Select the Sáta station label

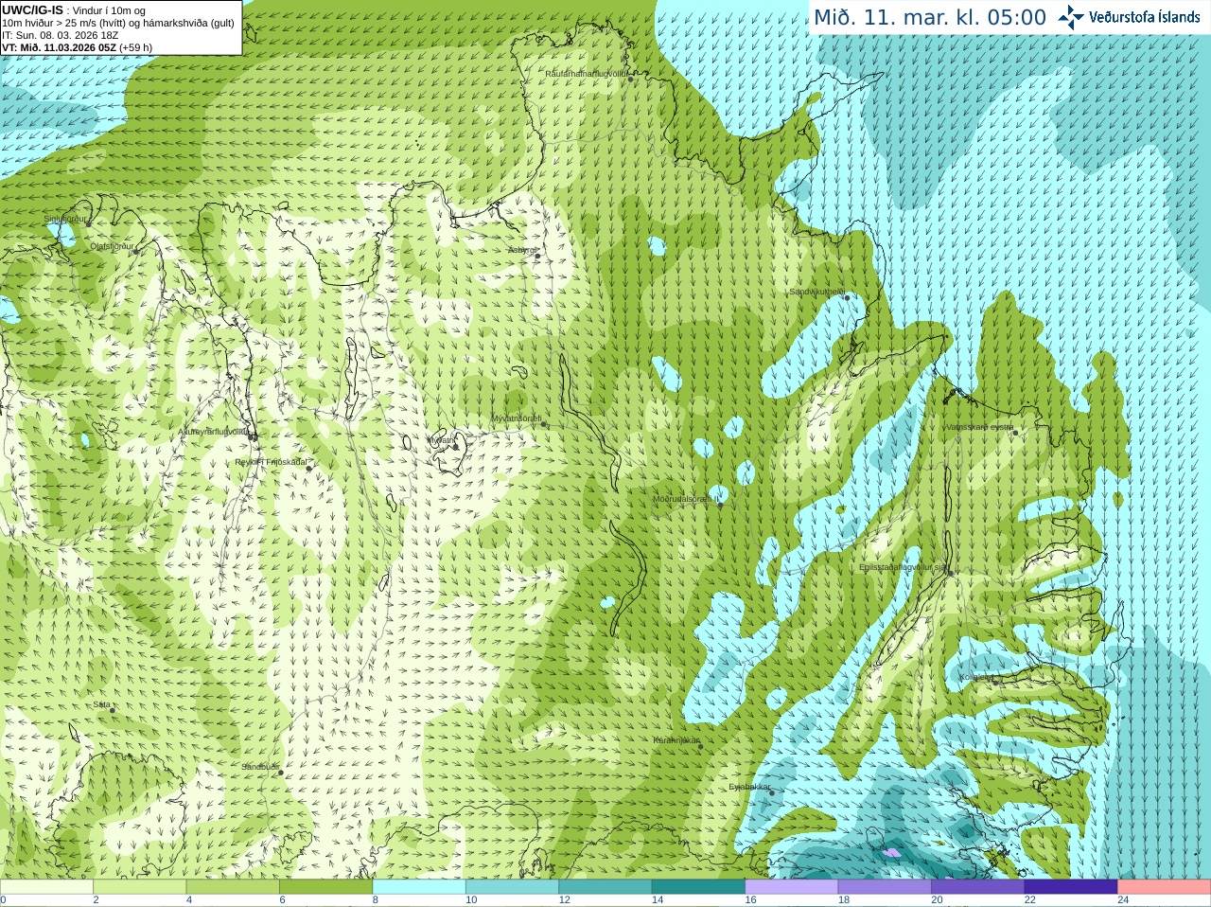pyautogui.click(x=102, y=704)
